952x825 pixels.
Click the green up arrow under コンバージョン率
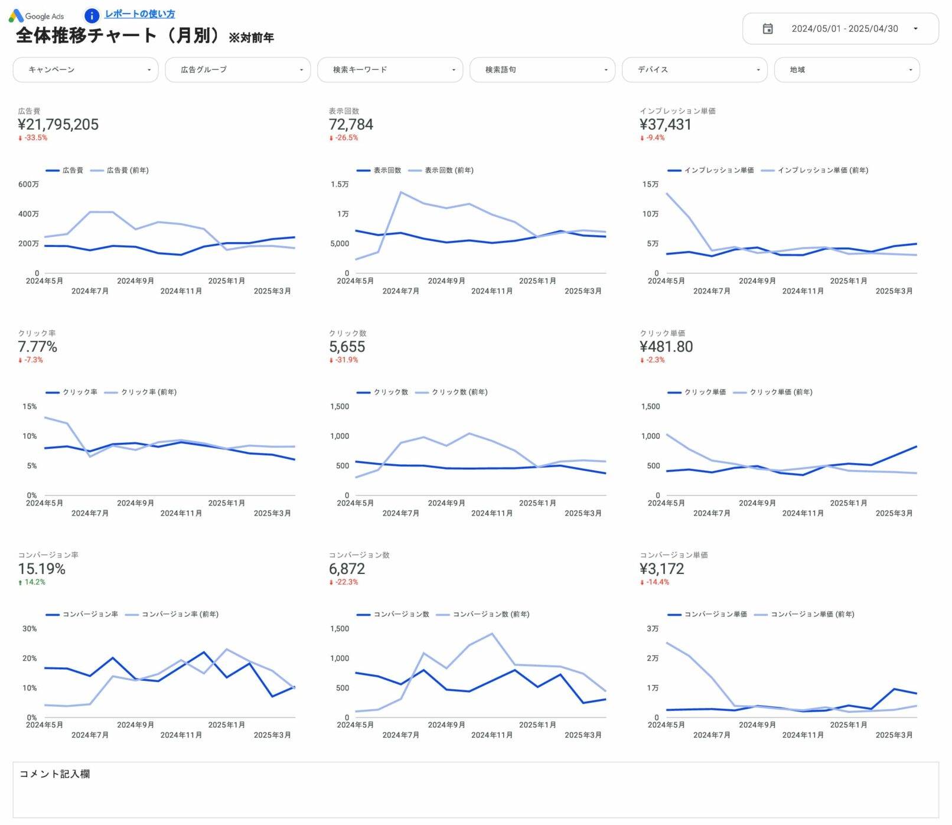20,583
